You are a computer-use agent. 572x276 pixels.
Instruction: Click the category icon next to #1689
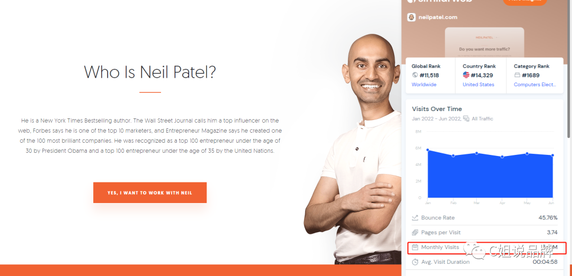[x=517, y=75]
